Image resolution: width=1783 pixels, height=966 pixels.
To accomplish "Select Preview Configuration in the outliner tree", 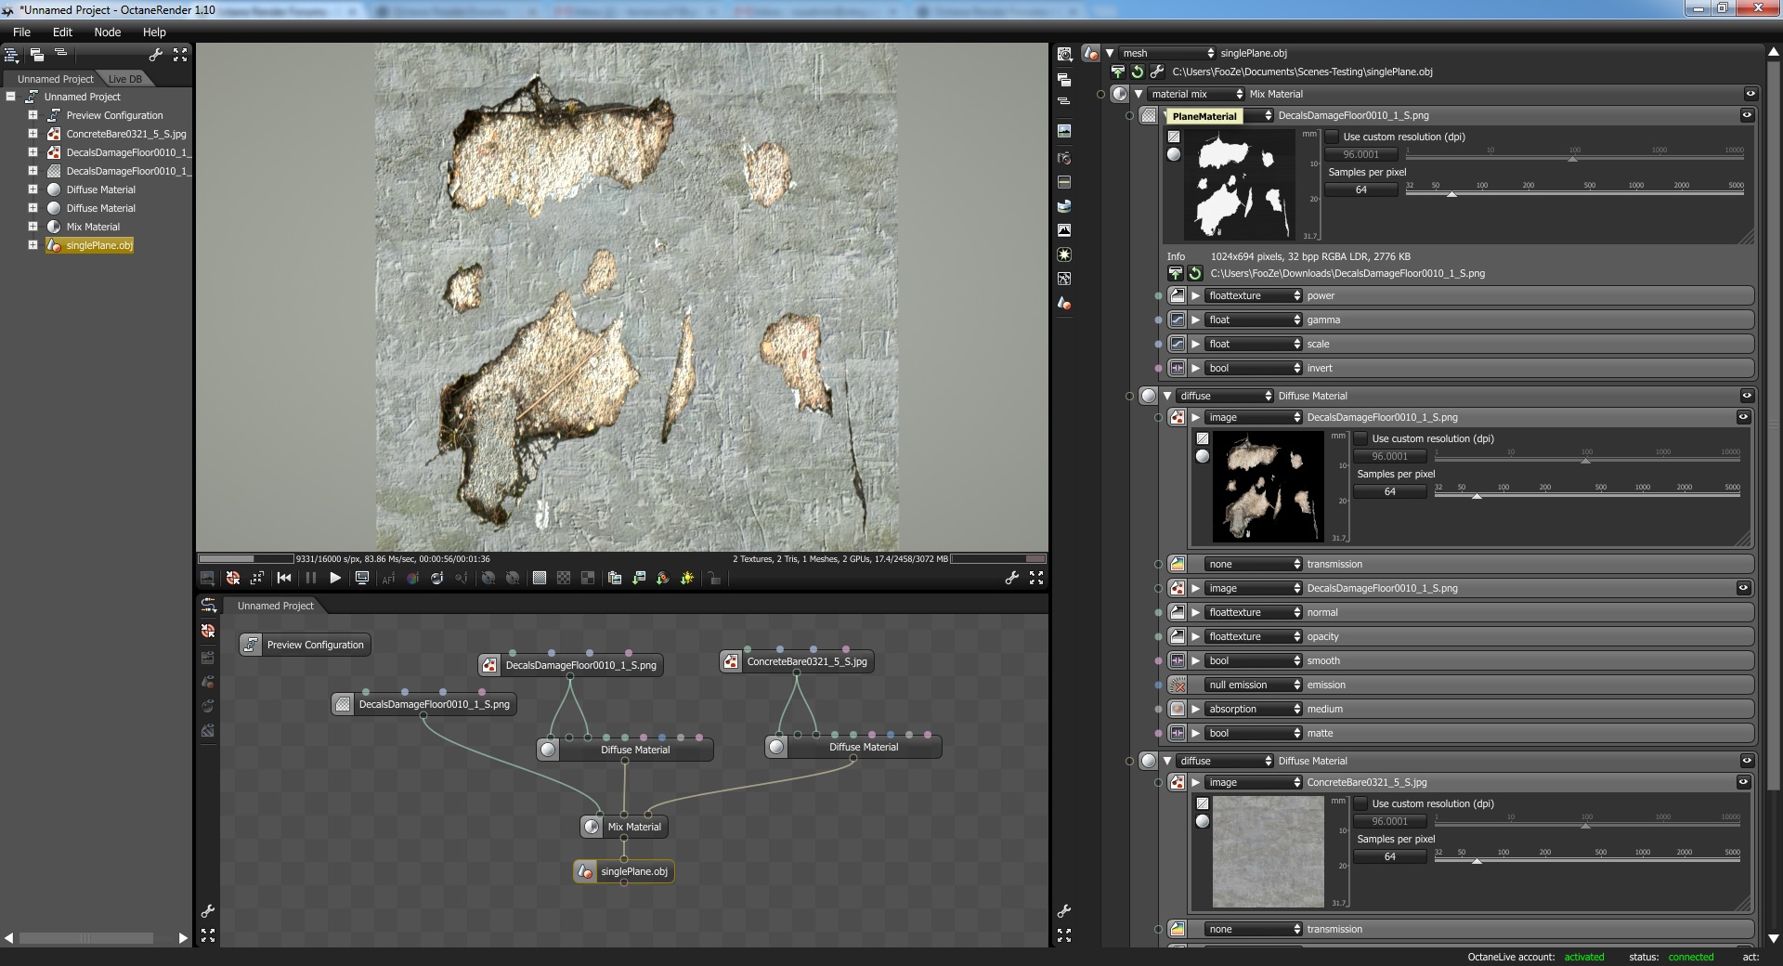I will 114,115.
